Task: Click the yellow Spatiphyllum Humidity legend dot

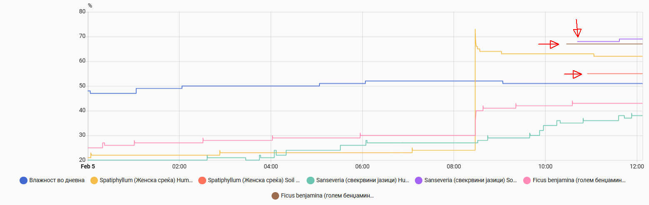Action: click(x=95, y=180)
